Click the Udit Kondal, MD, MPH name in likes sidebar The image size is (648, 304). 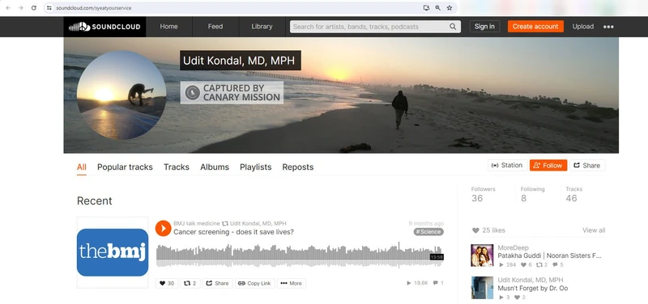point(531,280)
